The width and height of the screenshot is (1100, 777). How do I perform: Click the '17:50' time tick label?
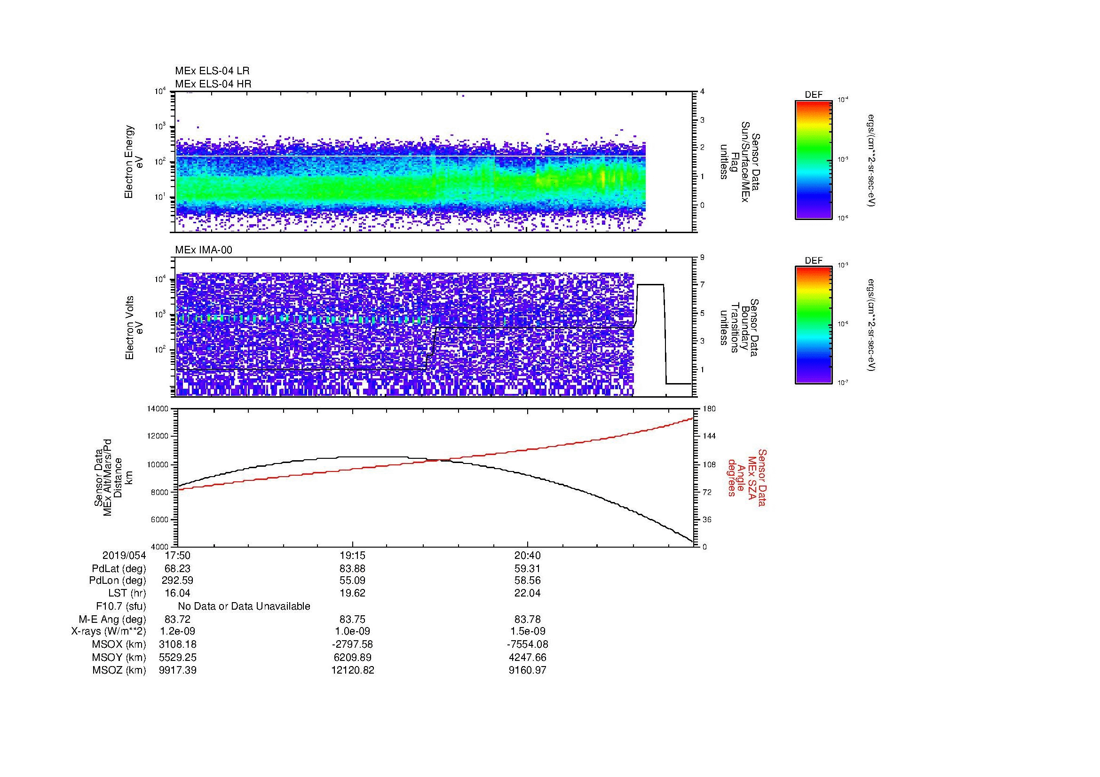[x=178, y=556]
